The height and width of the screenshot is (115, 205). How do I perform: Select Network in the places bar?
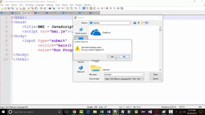click(x=81, y=69)
